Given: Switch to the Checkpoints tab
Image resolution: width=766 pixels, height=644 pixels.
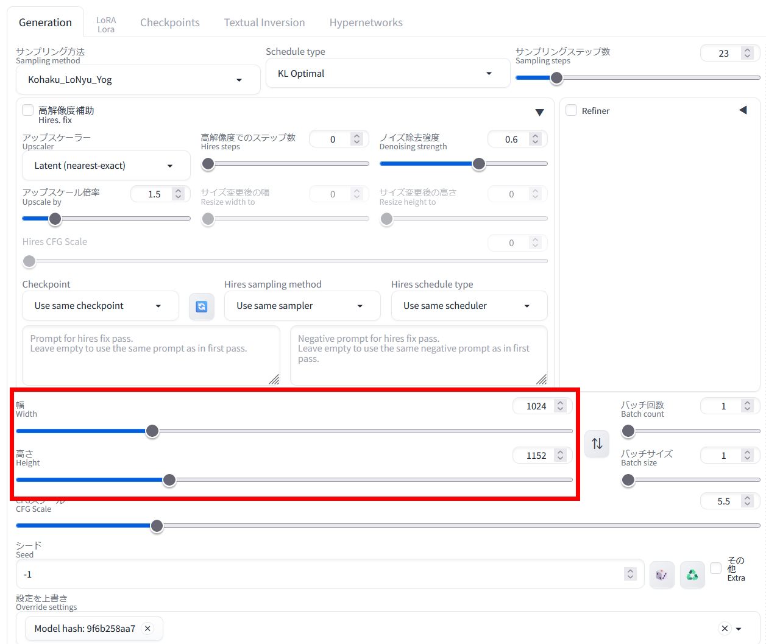Looking at the screenshot, I should (170, 23).
